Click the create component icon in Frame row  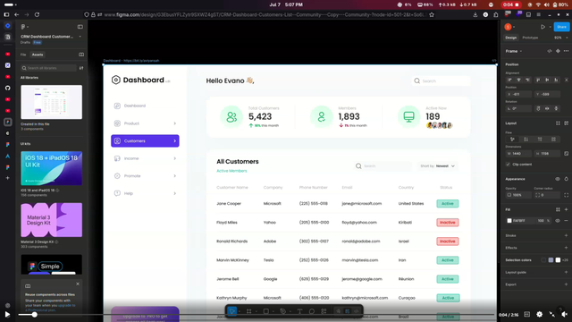pos(558,51)
